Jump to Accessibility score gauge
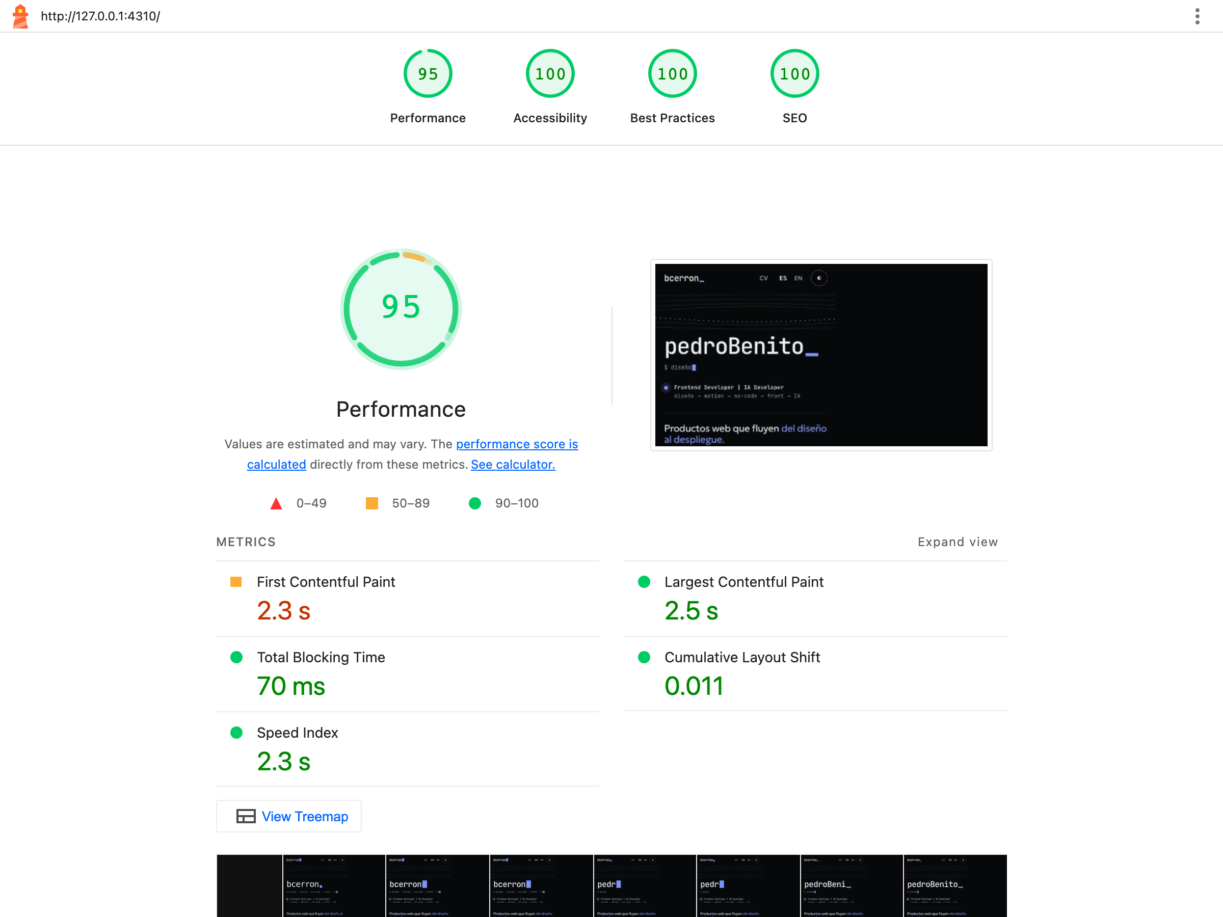This screenshot has width=1223, height=917. tap(550, 87)
